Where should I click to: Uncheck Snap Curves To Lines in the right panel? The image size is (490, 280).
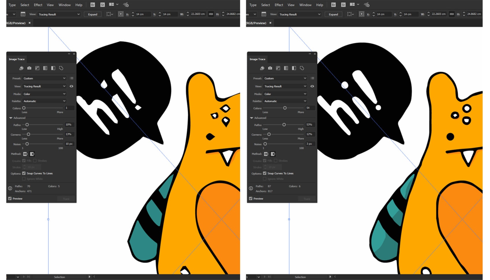[x=265, y=173]
